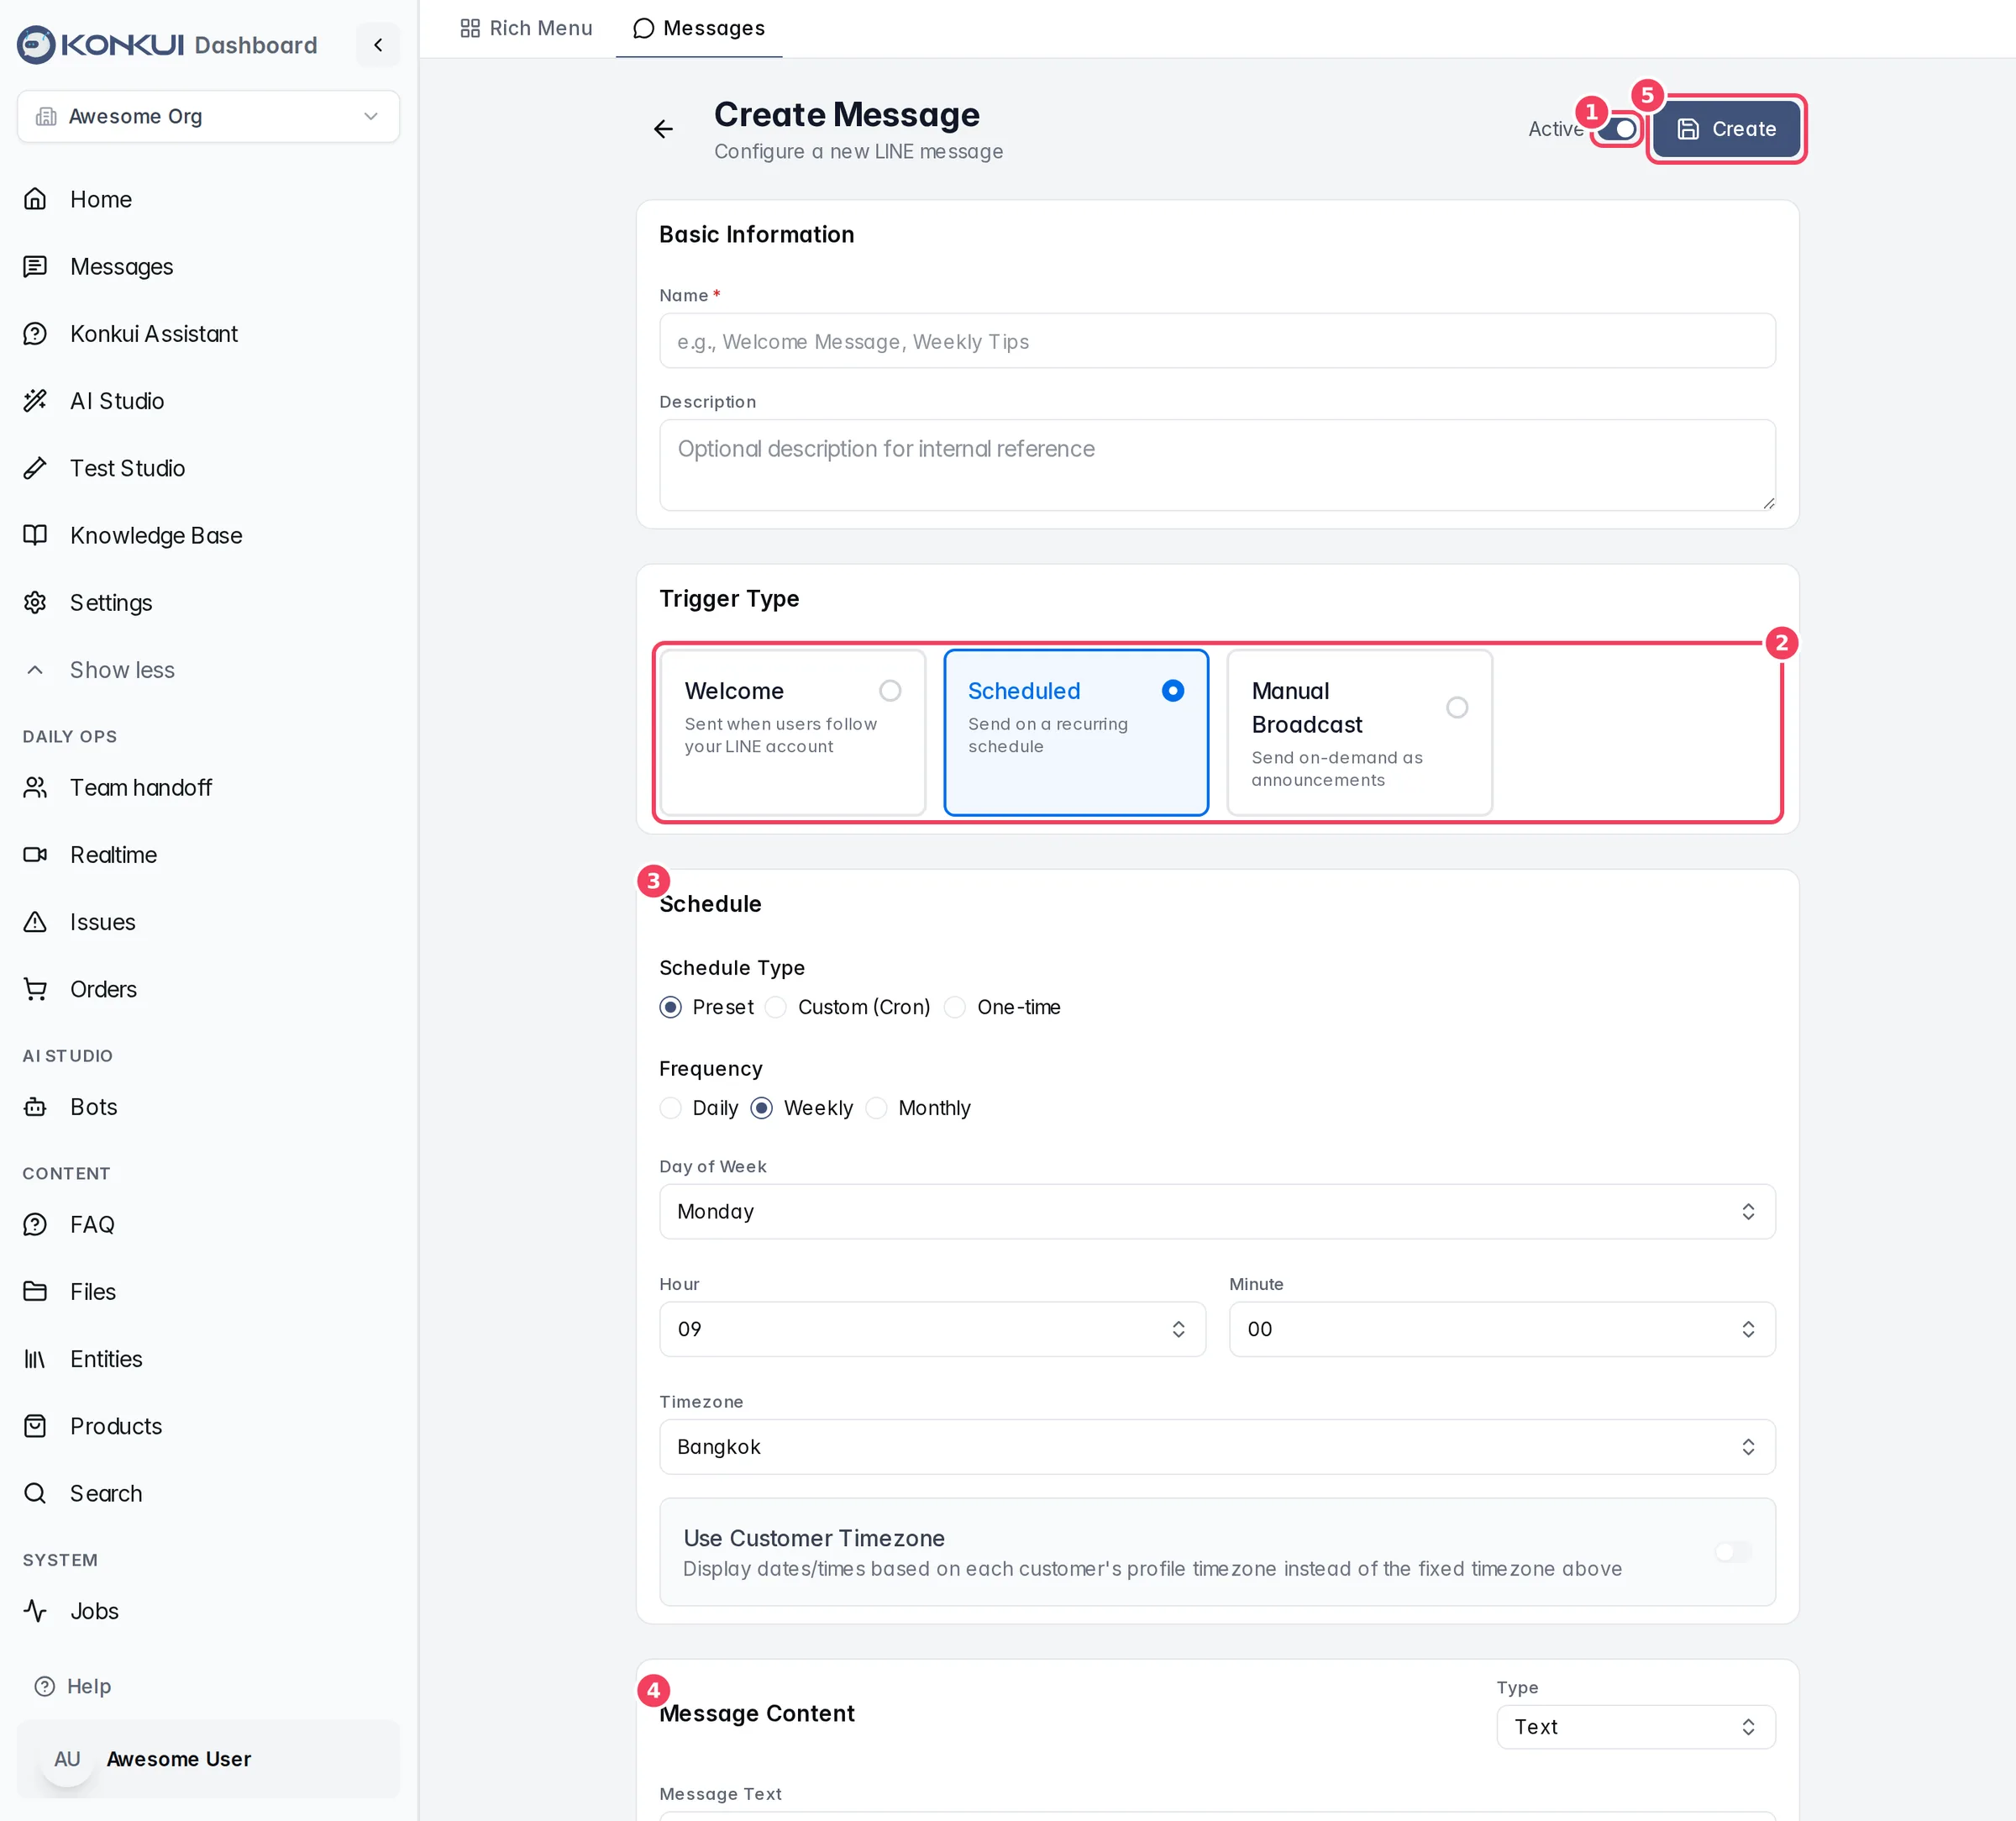Open the Timezone Bangkok dropdown
This screenshot has width=2016, height=1821.
(1217, 1447)
